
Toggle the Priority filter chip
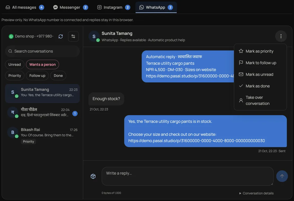tap(15, 76)
